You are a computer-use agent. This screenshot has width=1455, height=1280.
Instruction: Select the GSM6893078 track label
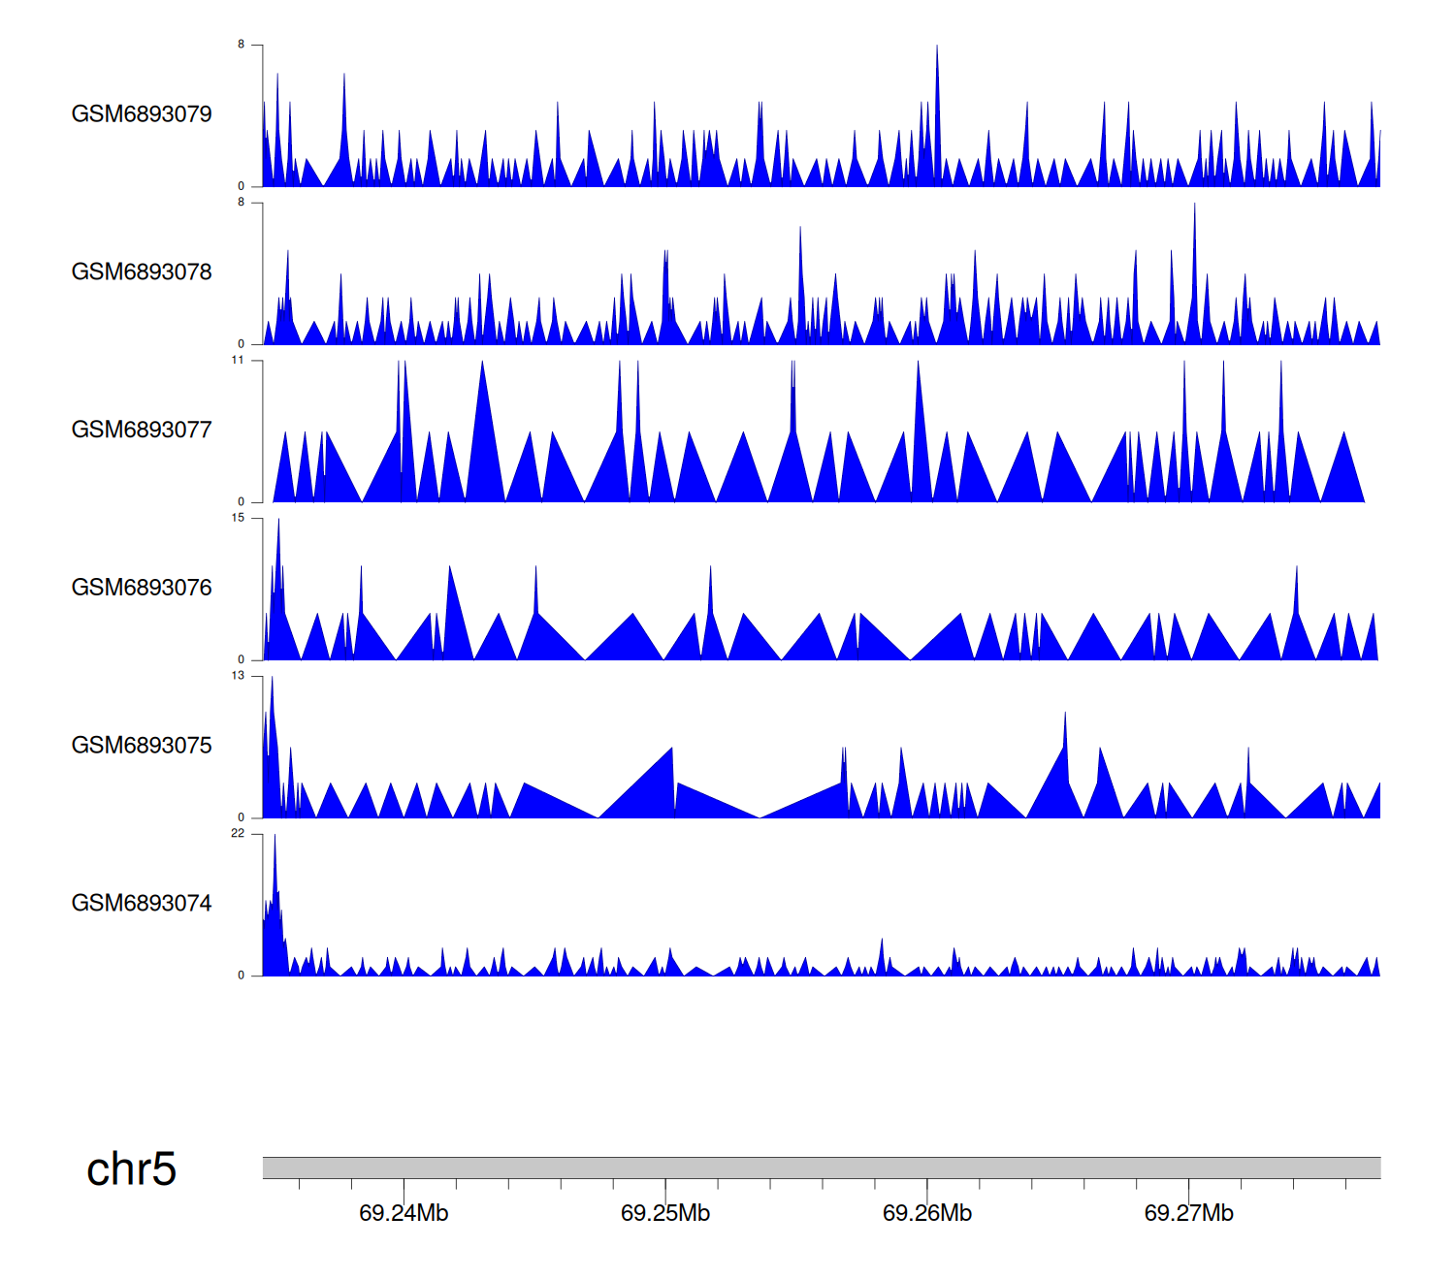click(142, 272)
